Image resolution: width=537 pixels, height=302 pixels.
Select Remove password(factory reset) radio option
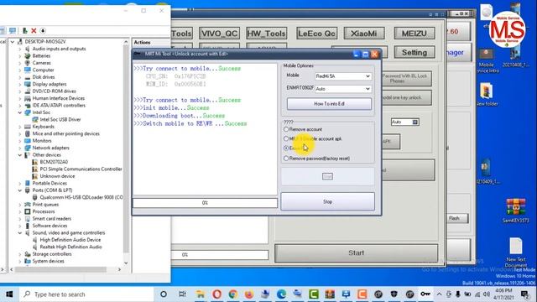286,159
